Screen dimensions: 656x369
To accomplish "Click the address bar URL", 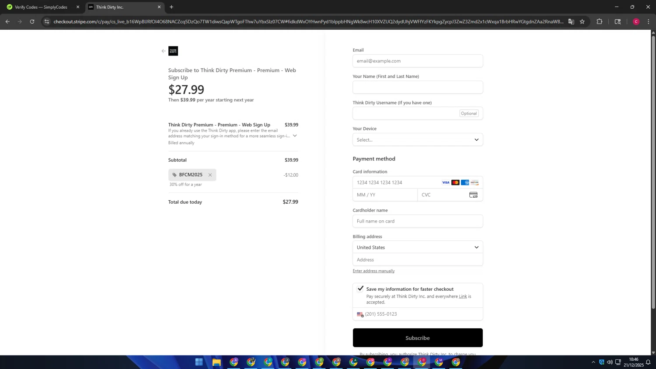I will click(308, 21).
